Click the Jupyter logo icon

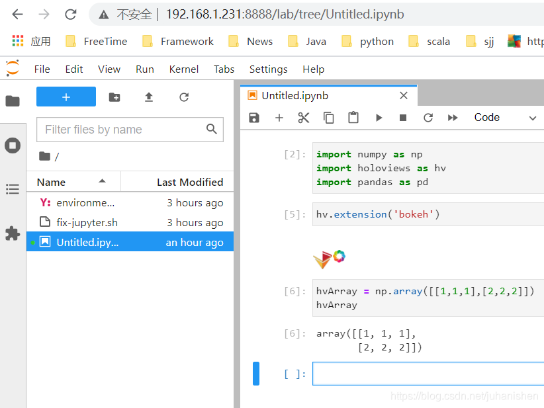(x=13, y=68)
